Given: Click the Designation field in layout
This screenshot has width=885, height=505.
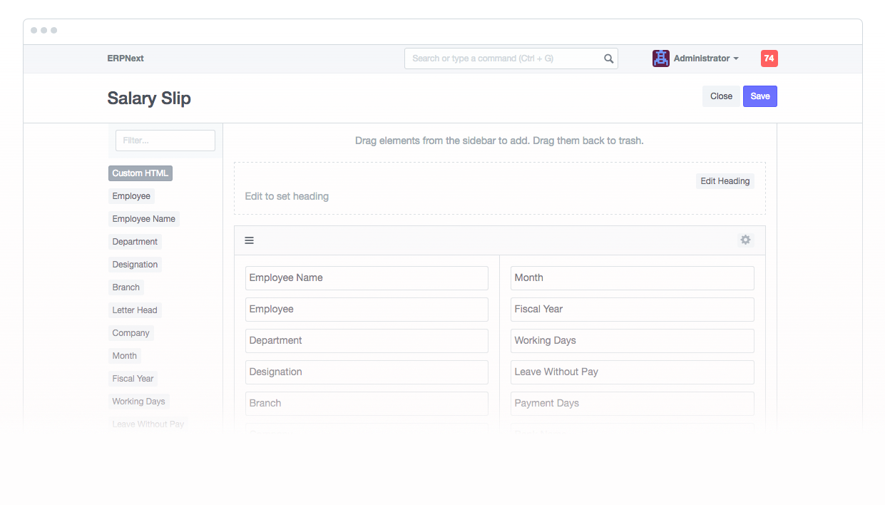Looking at the screenshot, I should (x=367, y=372).
